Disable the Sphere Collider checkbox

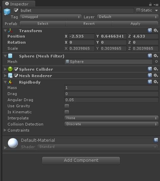16,69
